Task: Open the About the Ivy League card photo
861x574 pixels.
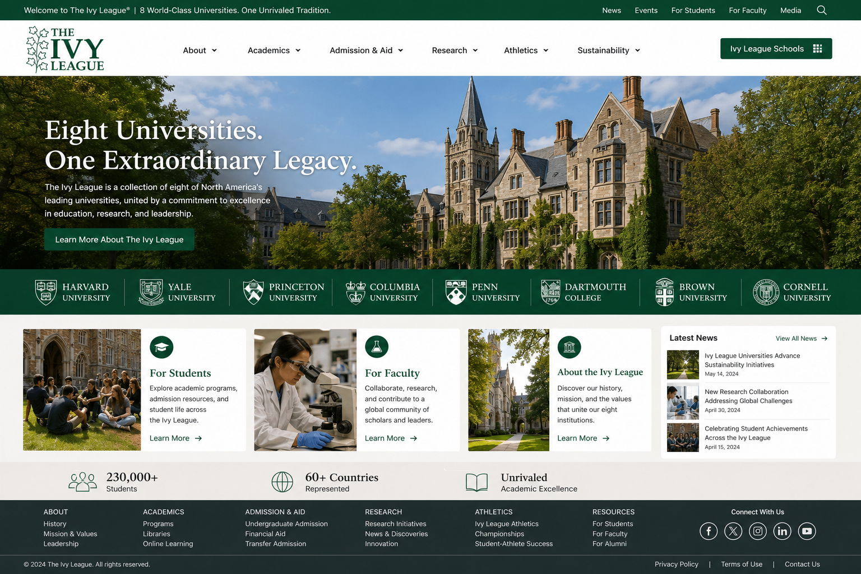Action: pos(508,390)
